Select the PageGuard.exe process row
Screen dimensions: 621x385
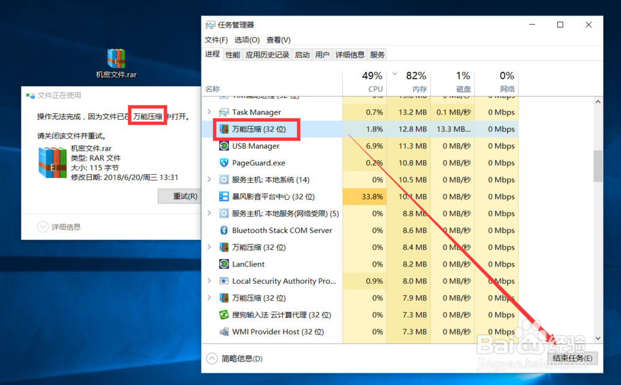[360, 163]
